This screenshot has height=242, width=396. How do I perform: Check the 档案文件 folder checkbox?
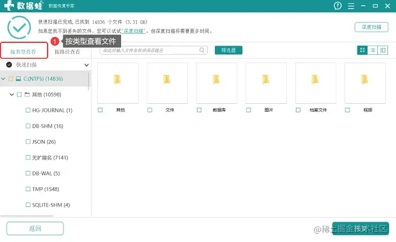click(298, 110)
